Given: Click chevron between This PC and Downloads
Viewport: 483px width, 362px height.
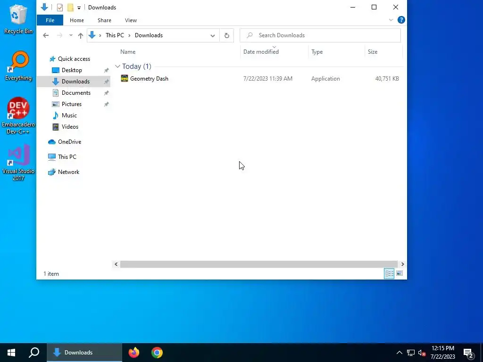Looking at the screenshot, I should pyautogui.click(x=129, y=35).
